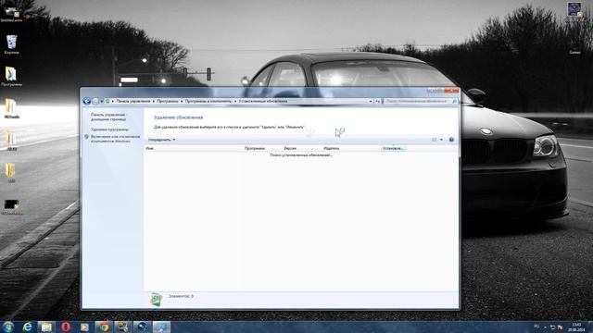Open the Control Panel taskbar button
Image resolution: width=593 pixels, height=333 pixels.
tap(161, 327)
